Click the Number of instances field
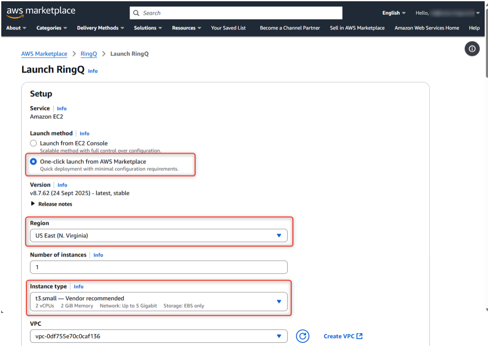 158,267
